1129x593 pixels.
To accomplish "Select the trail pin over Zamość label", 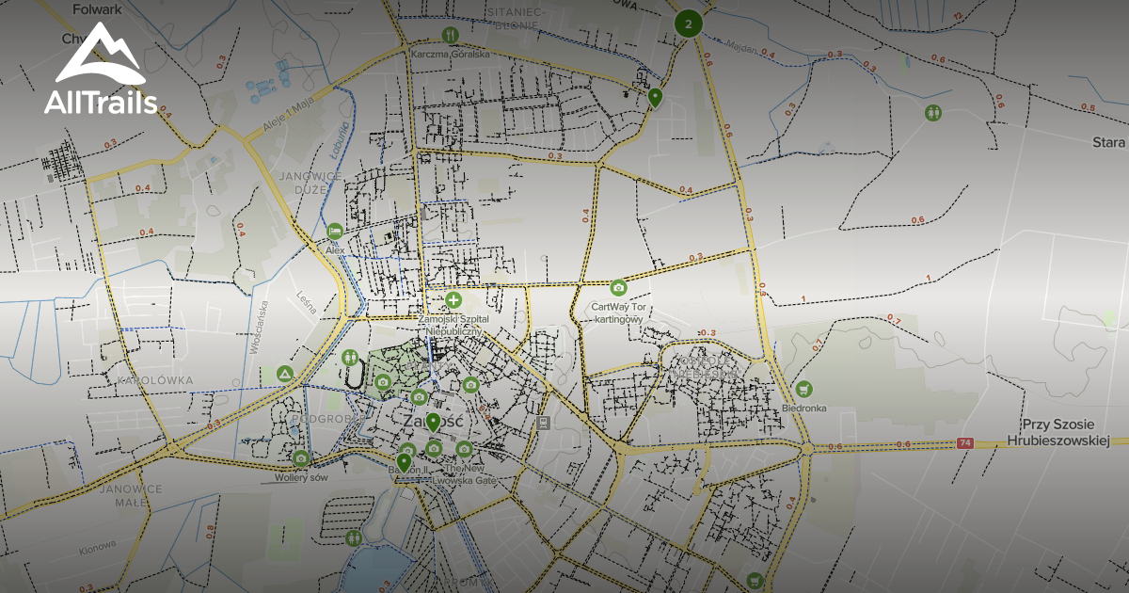I will [433, 422].
